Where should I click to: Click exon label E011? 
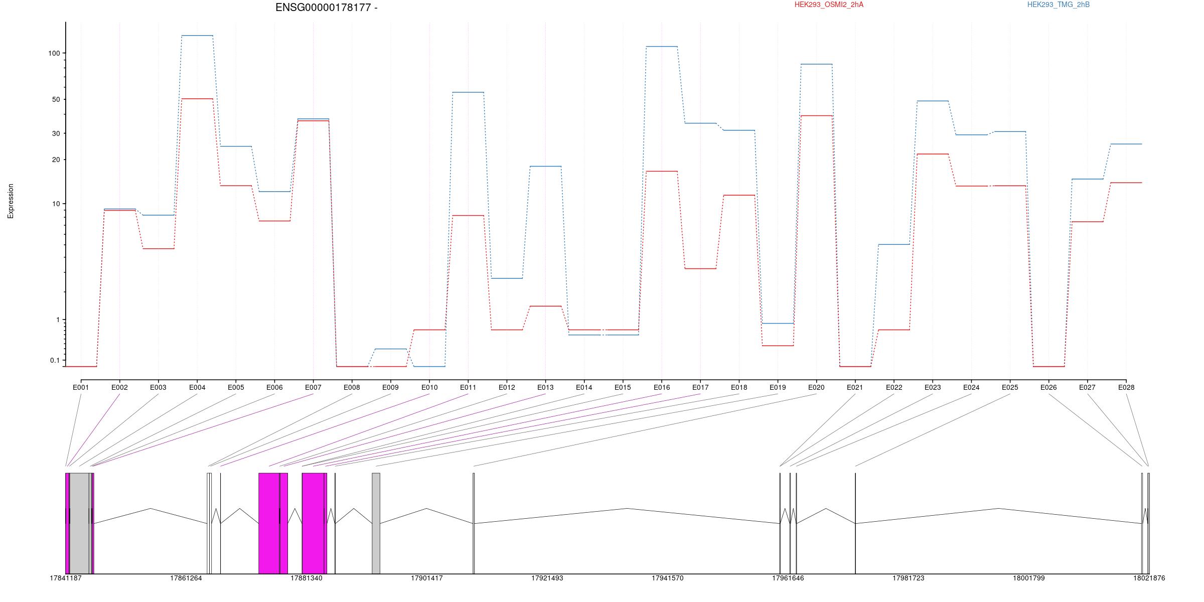(468, 387)
